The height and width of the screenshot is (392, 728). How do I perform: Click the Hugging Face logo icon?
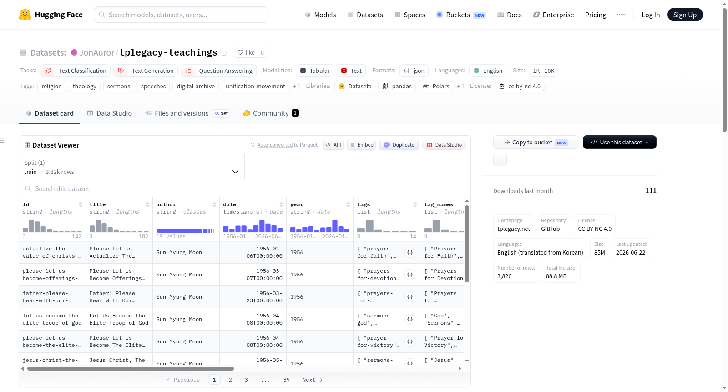25,15
